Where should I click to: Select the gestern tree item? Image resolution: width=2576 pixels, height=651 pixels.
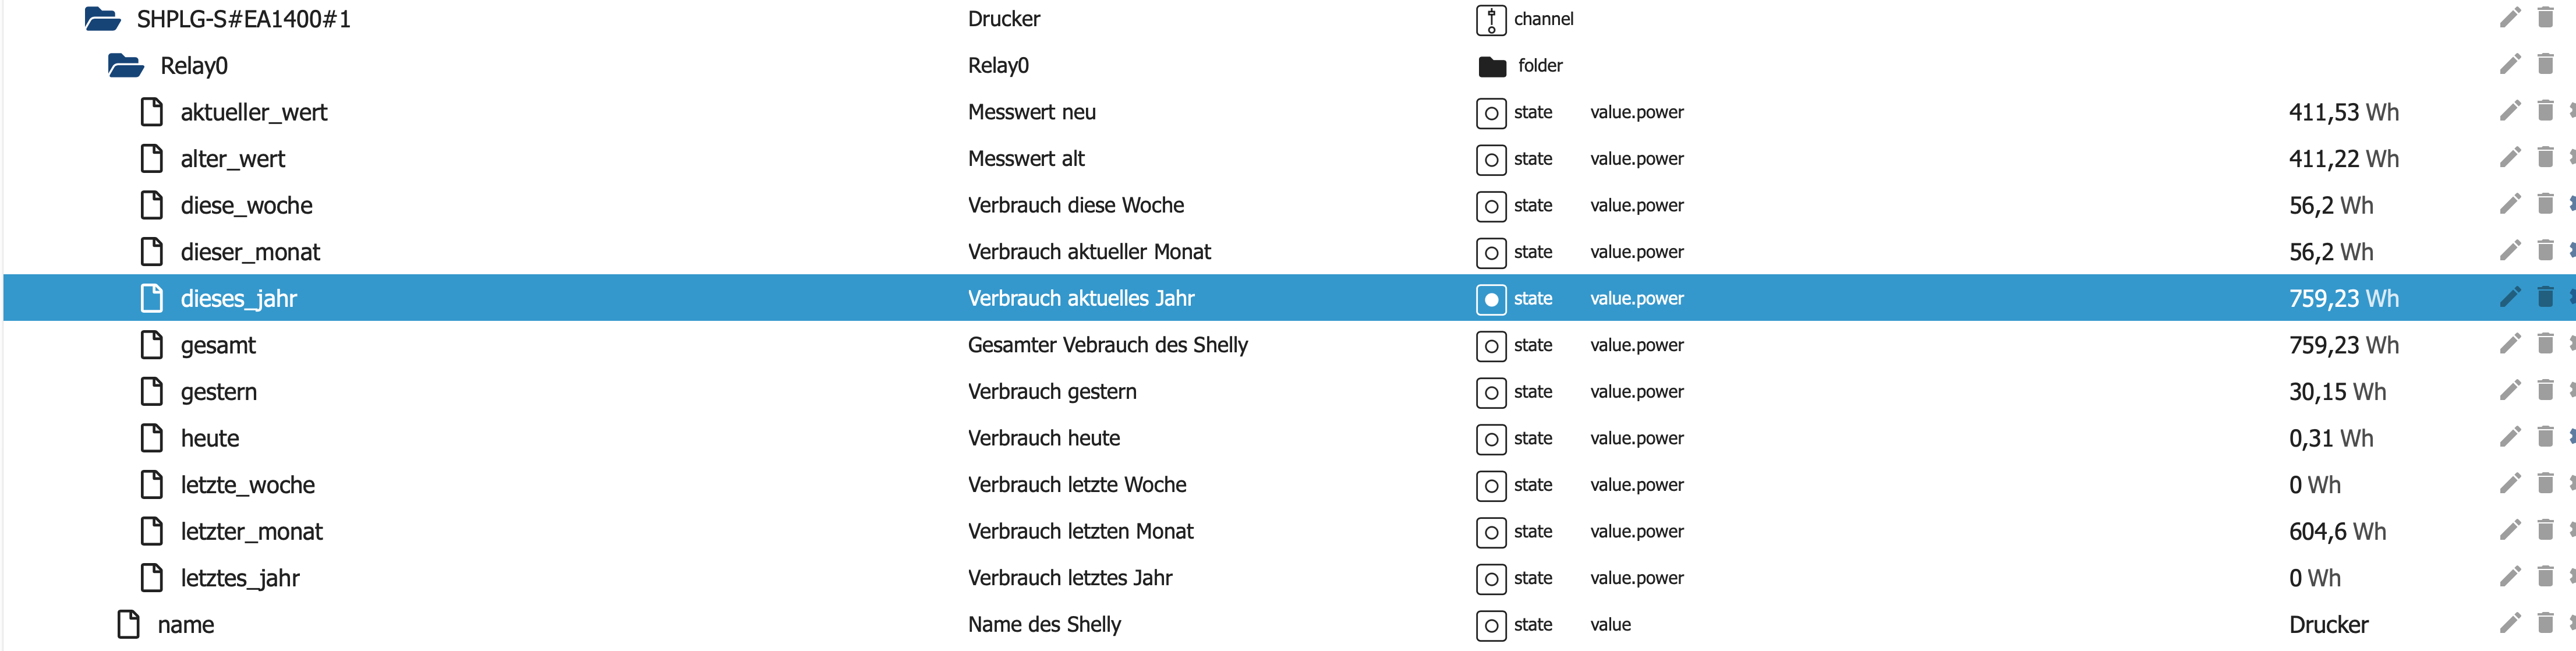(218, 392)
